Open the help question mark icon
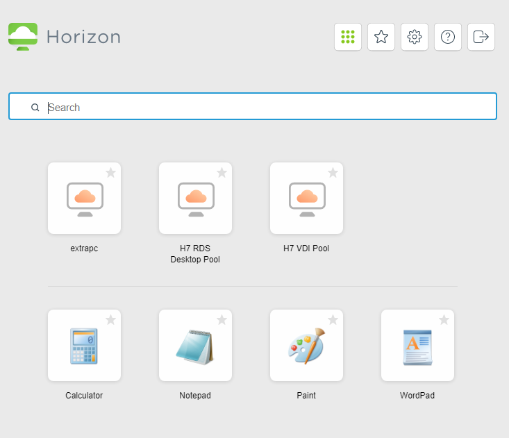Image resolution: width=509 pixels, height=438 pixels. tap(448, 37)
